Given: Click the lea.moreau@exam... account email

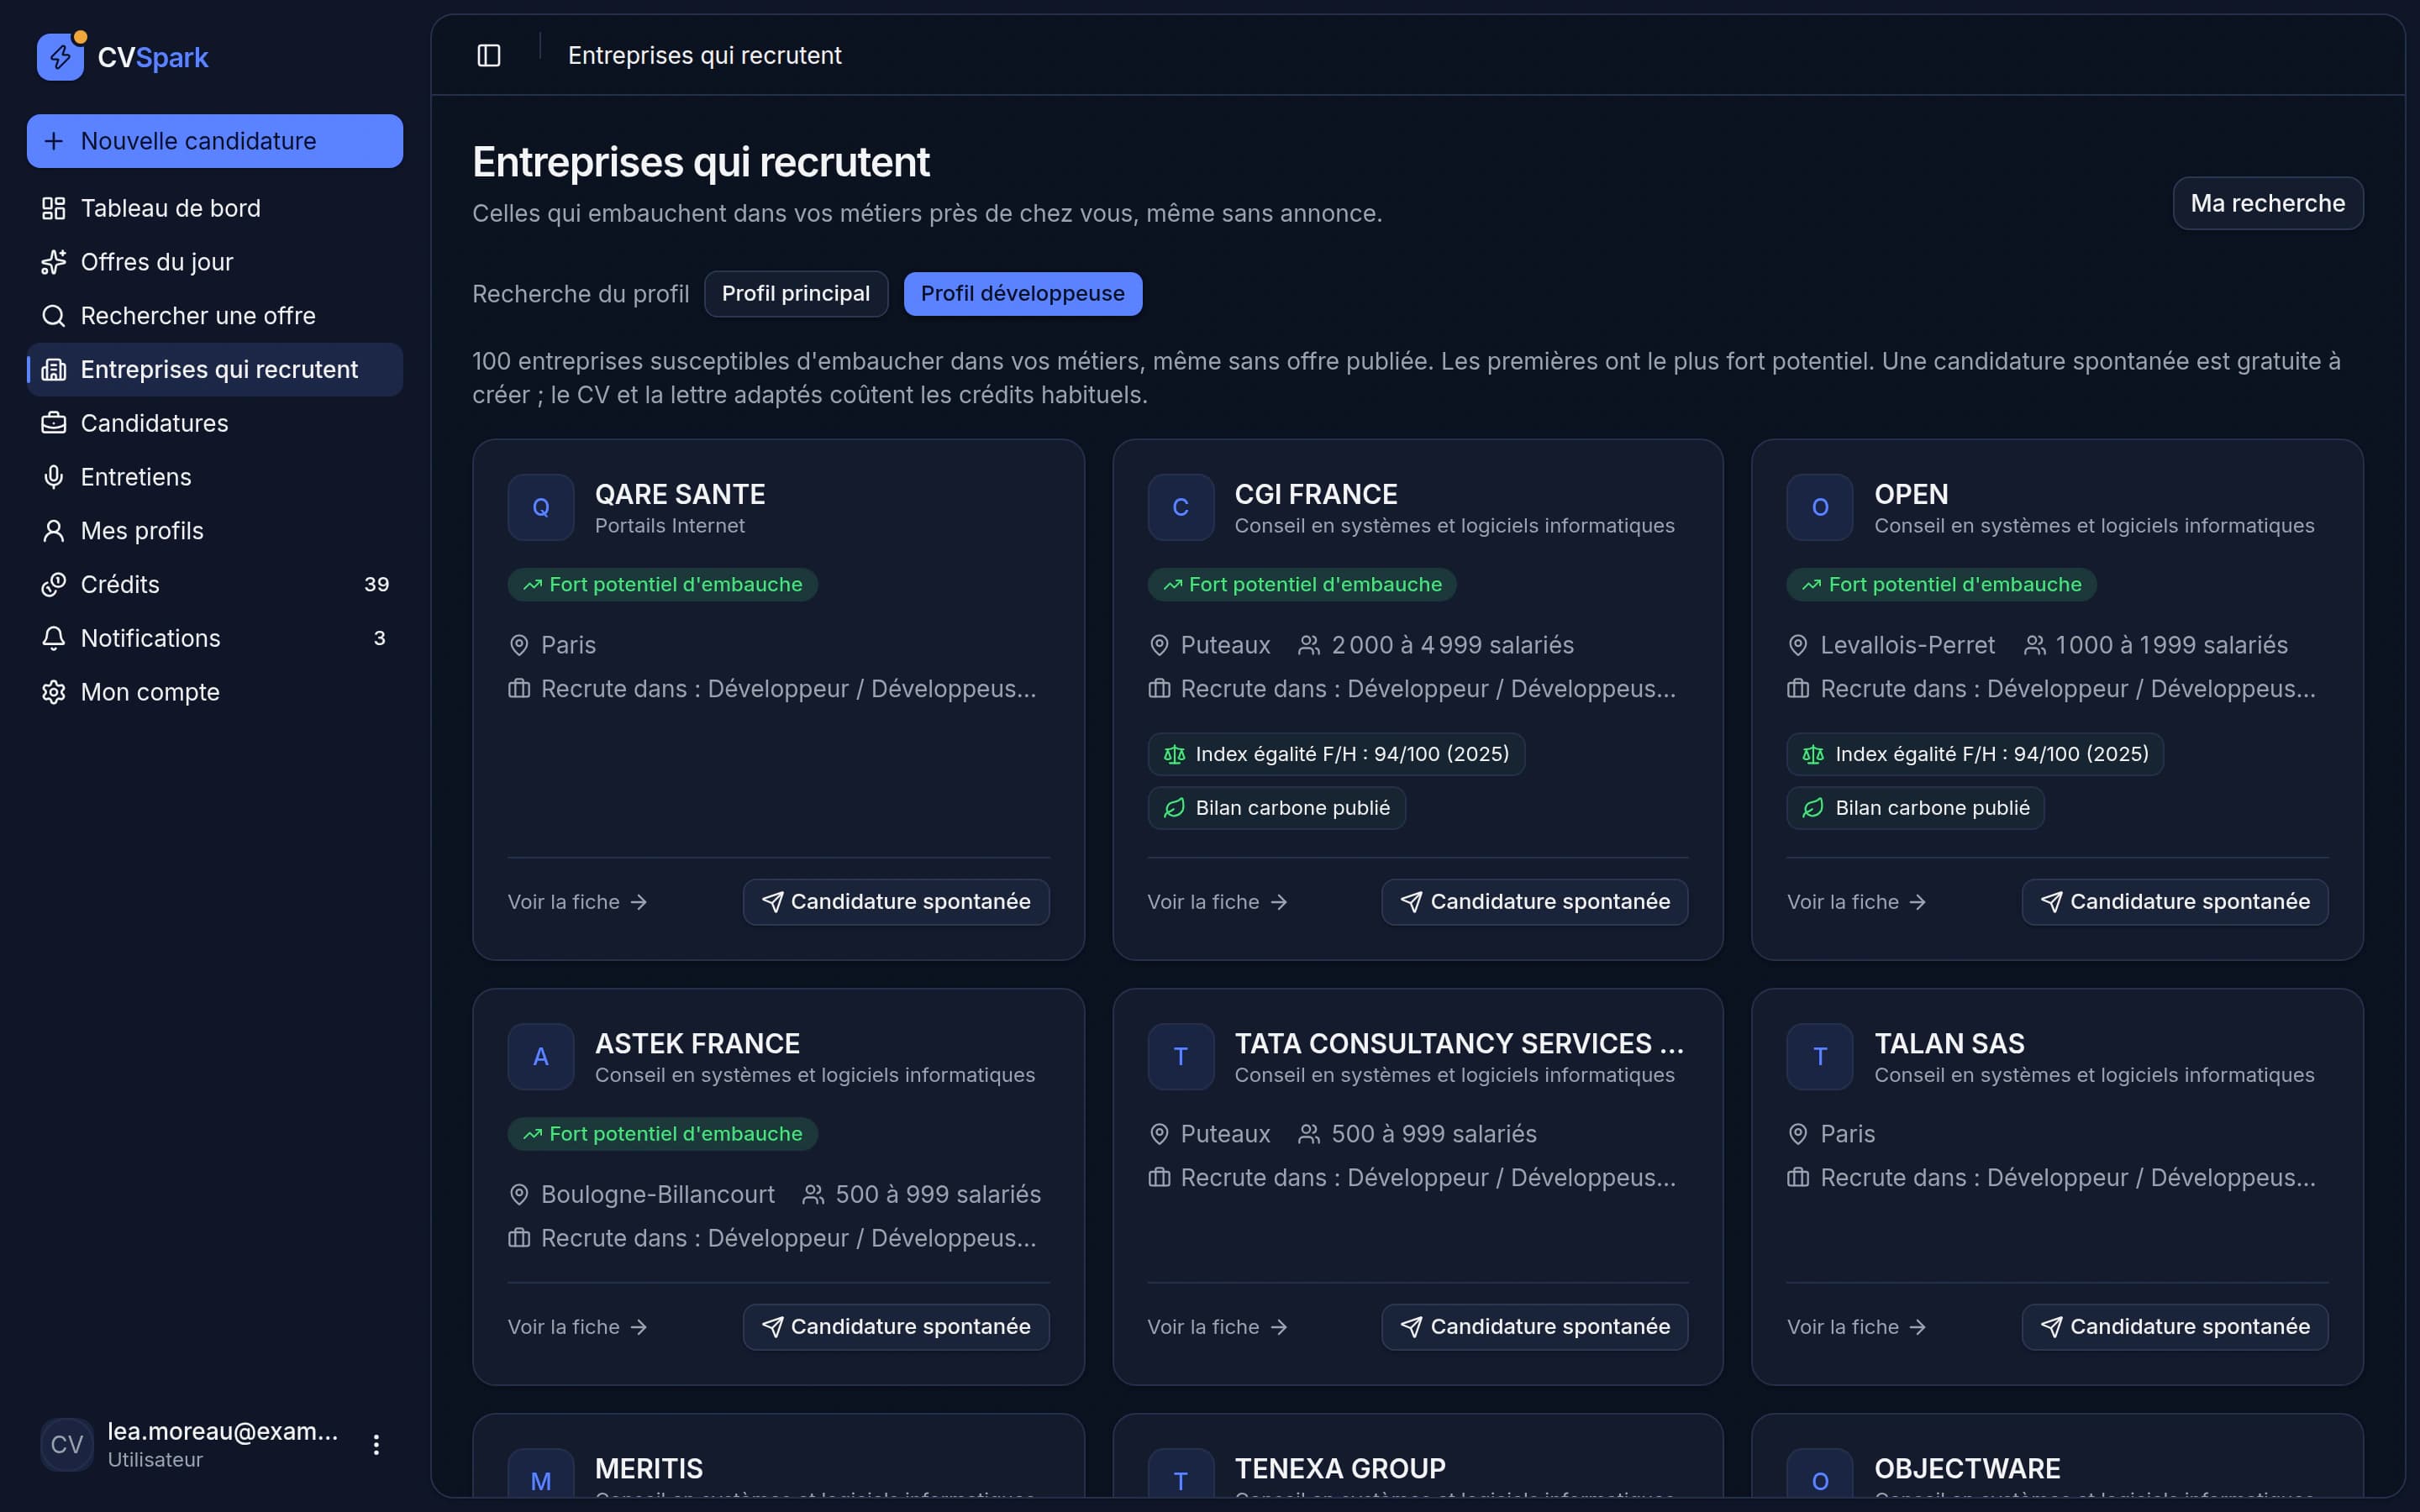Looking at the screenshot, I should [223, 1431].
